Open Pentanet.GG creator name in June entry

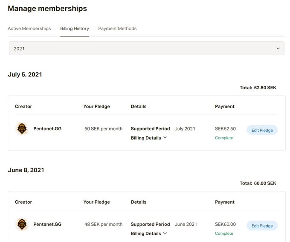coord(47,224)
